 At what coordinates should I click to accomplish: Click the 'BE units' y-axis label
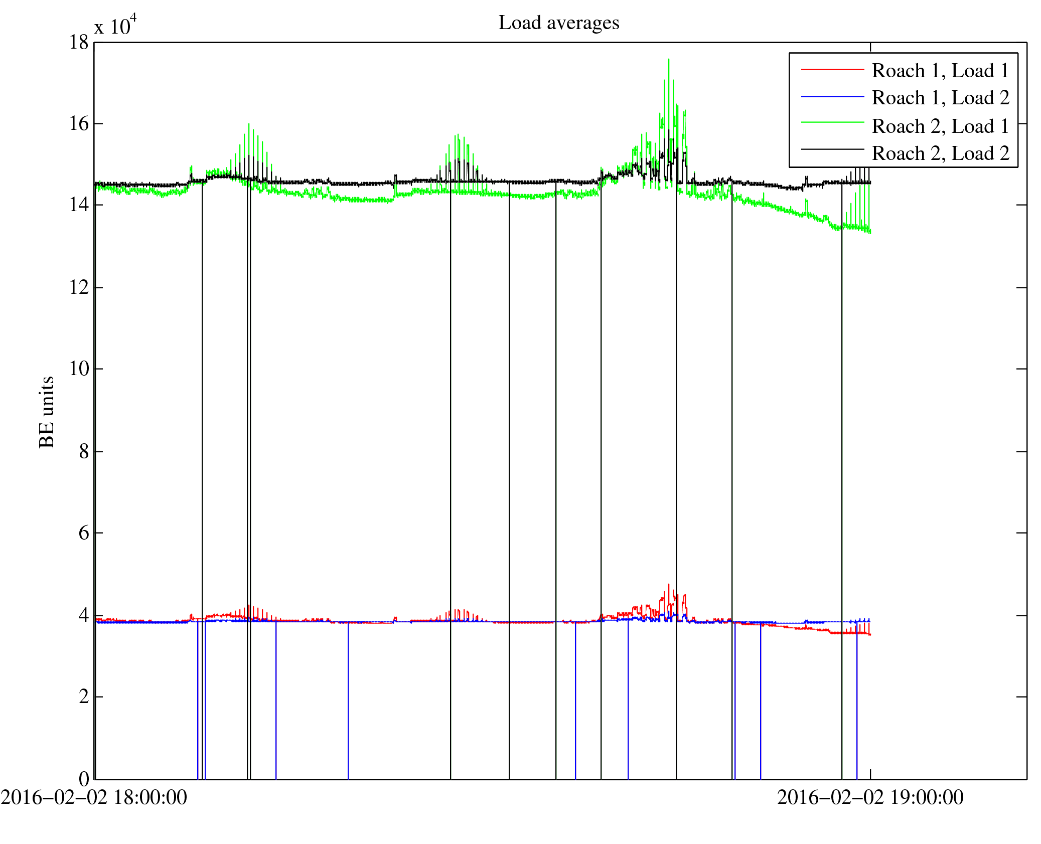tap(47, 412)
